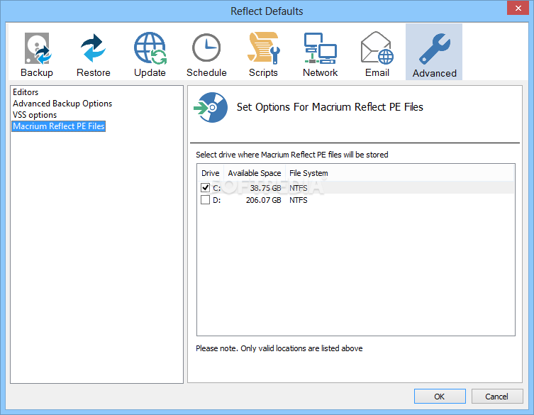Select Advanced Backup Options in list
Screen dimensions: 534x415
pyautogui.click(x=62, y=104)
